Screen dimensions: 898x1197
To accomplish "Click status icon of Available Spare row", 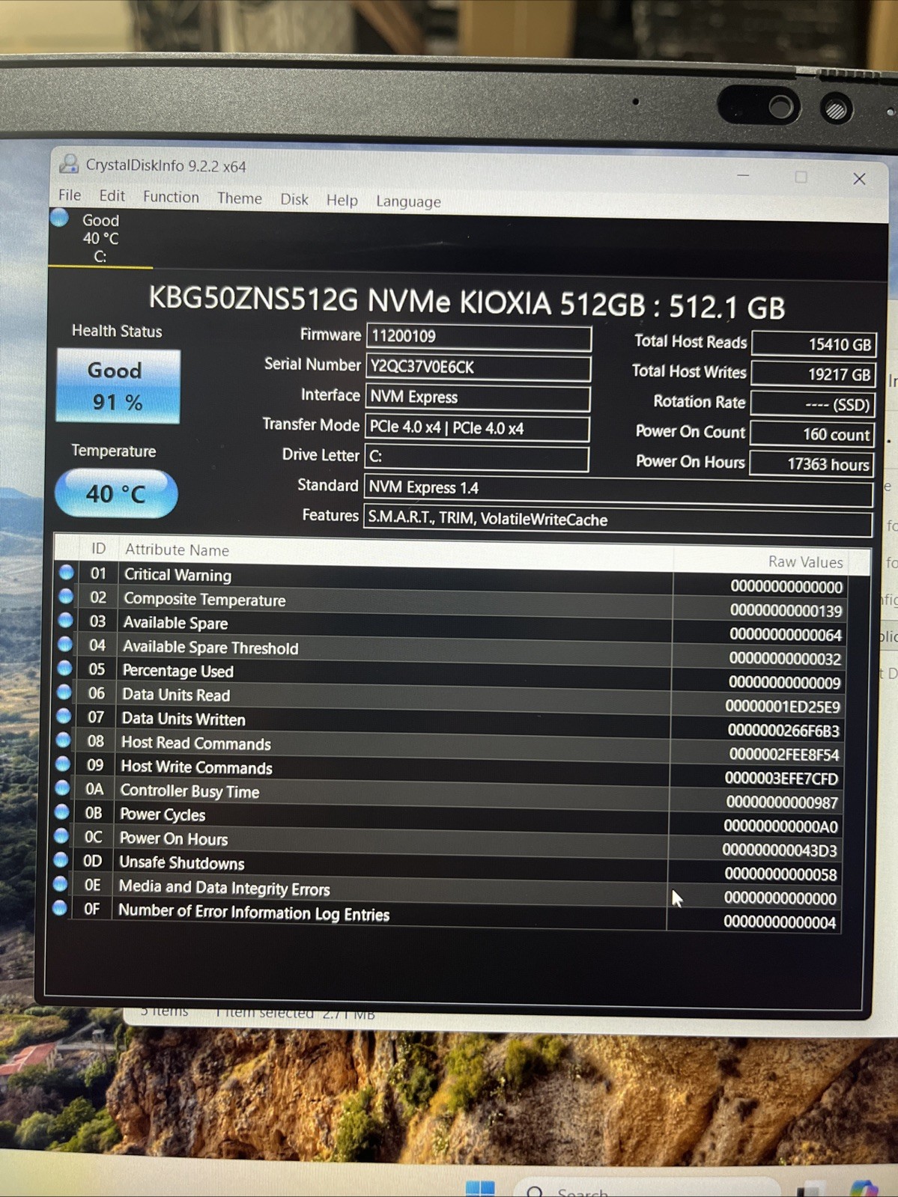I will 66,620.
